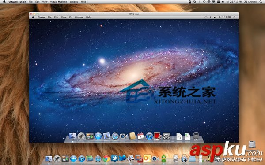The image size is (265, 165).
Task: Open Finder in the host dock
Action: [49, 158]
